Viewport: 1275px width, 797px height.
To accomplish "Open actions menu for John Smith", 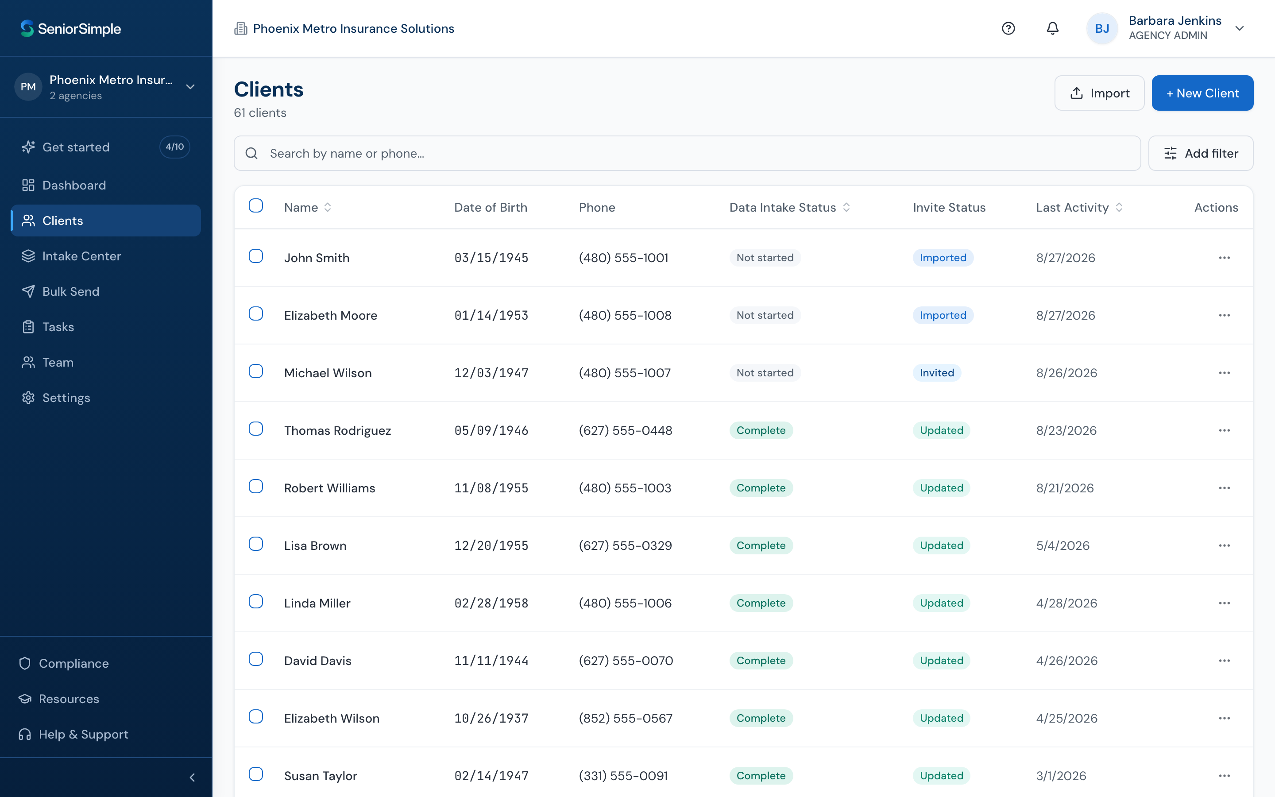I will click(1224, 258).
